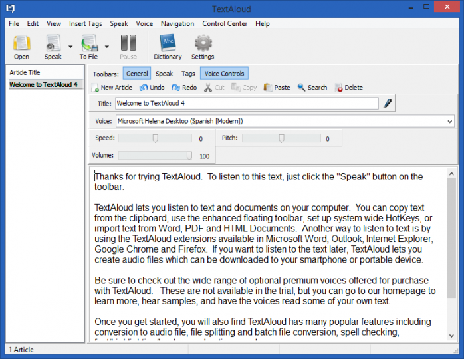The height and width of the screenshot is (359, 464).
Task: Click the Speak toolbar icon
Action: [53, 44]
